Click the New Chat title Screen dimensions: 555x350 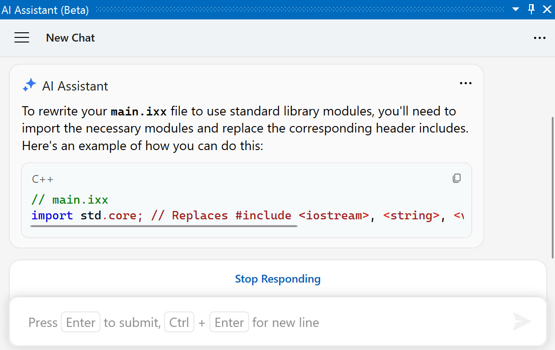pos(70,38)
